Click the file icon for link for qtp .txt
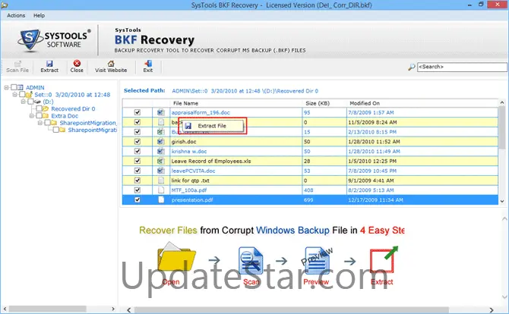509x314 pixels. tap(161, 181)
